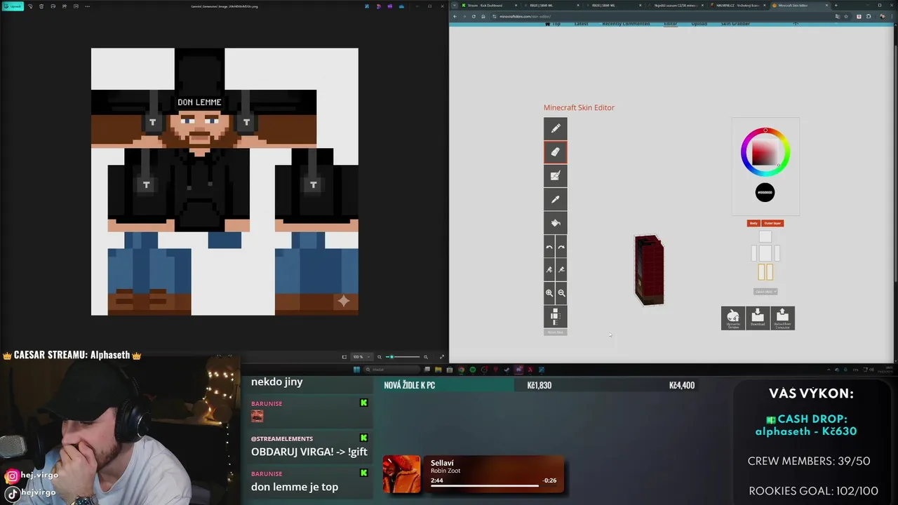898x505 pixels.
Task: Click the browser back button
Action: coord(455,16)
